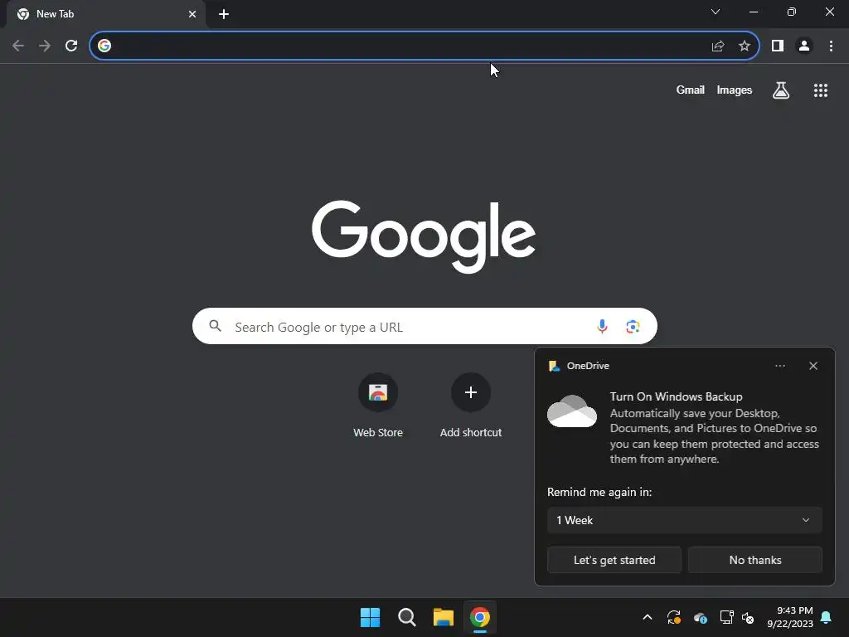Click the forward navigation arrow

pos(45,46)
